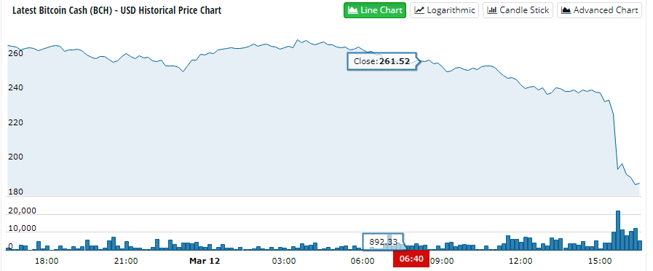The height and width of the screenshot is (271, 653).
Task: Click the 03:00 time axis label
Action: click(284, 261)
